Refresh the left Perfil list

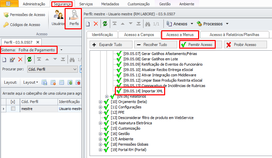pos(30,60)
